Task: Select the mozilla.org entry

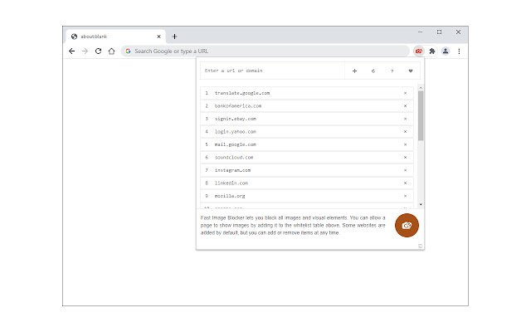Action: (x=307, y=196)
